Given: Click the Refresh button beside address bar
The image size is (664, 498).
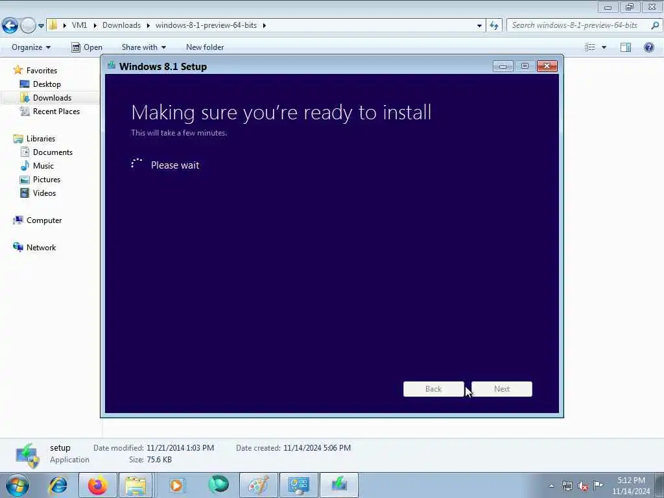Looking at the screenshot, I should [494, 25].
